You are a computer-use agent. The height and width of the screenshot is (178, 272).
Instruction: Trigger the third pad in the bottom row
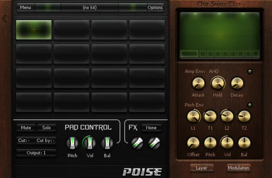(x=109, y=102)
